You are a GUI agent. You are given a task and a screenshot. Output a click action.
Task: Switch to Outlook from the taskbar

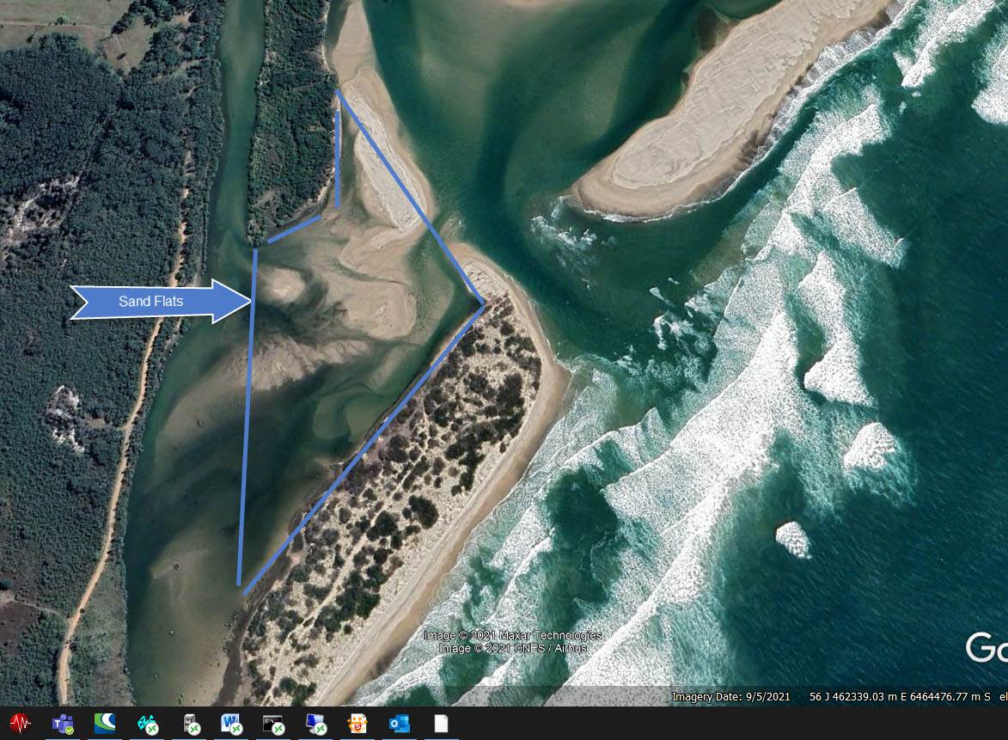pos(399,724)
